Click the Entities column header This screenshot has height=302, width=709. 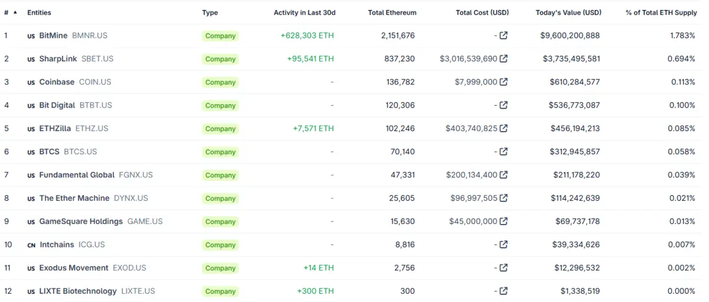point(39,12)
